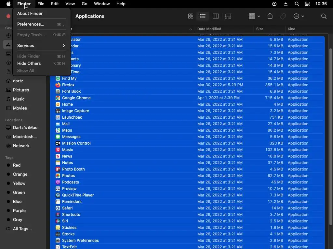The height and width of the screenshot is (249, 333).
Task: Click the Finder window search icon
Action: (324, 16)
